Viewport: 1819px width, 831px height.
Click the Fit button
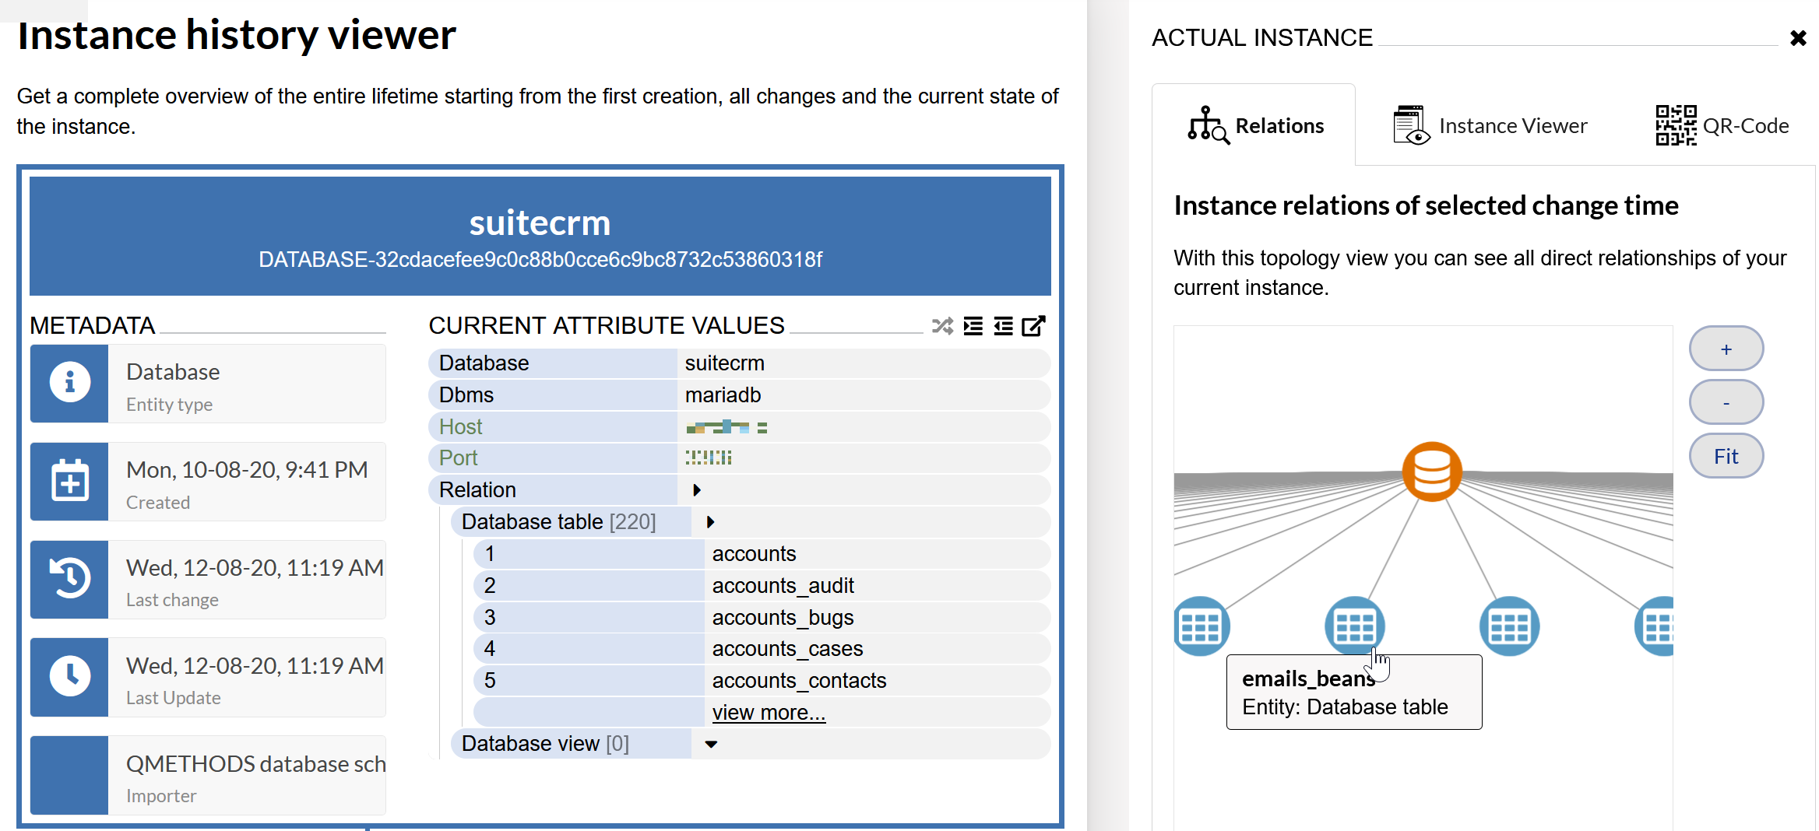click(x=1726, y=456)
